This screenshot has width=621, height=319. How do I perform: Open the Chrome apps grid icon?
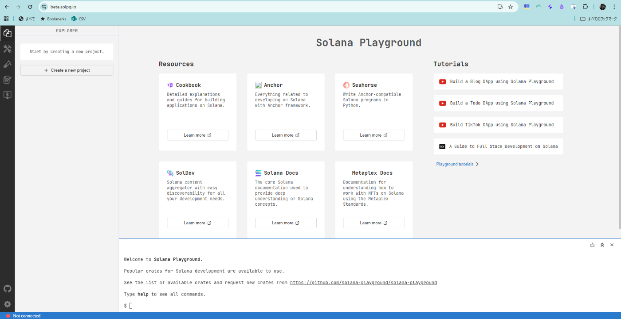pyautogui.click(x=6, y=19)
